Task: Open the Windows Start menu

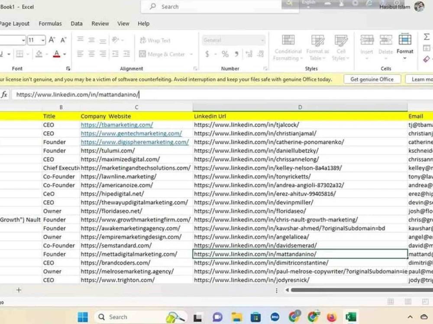Action: point(83,317)
